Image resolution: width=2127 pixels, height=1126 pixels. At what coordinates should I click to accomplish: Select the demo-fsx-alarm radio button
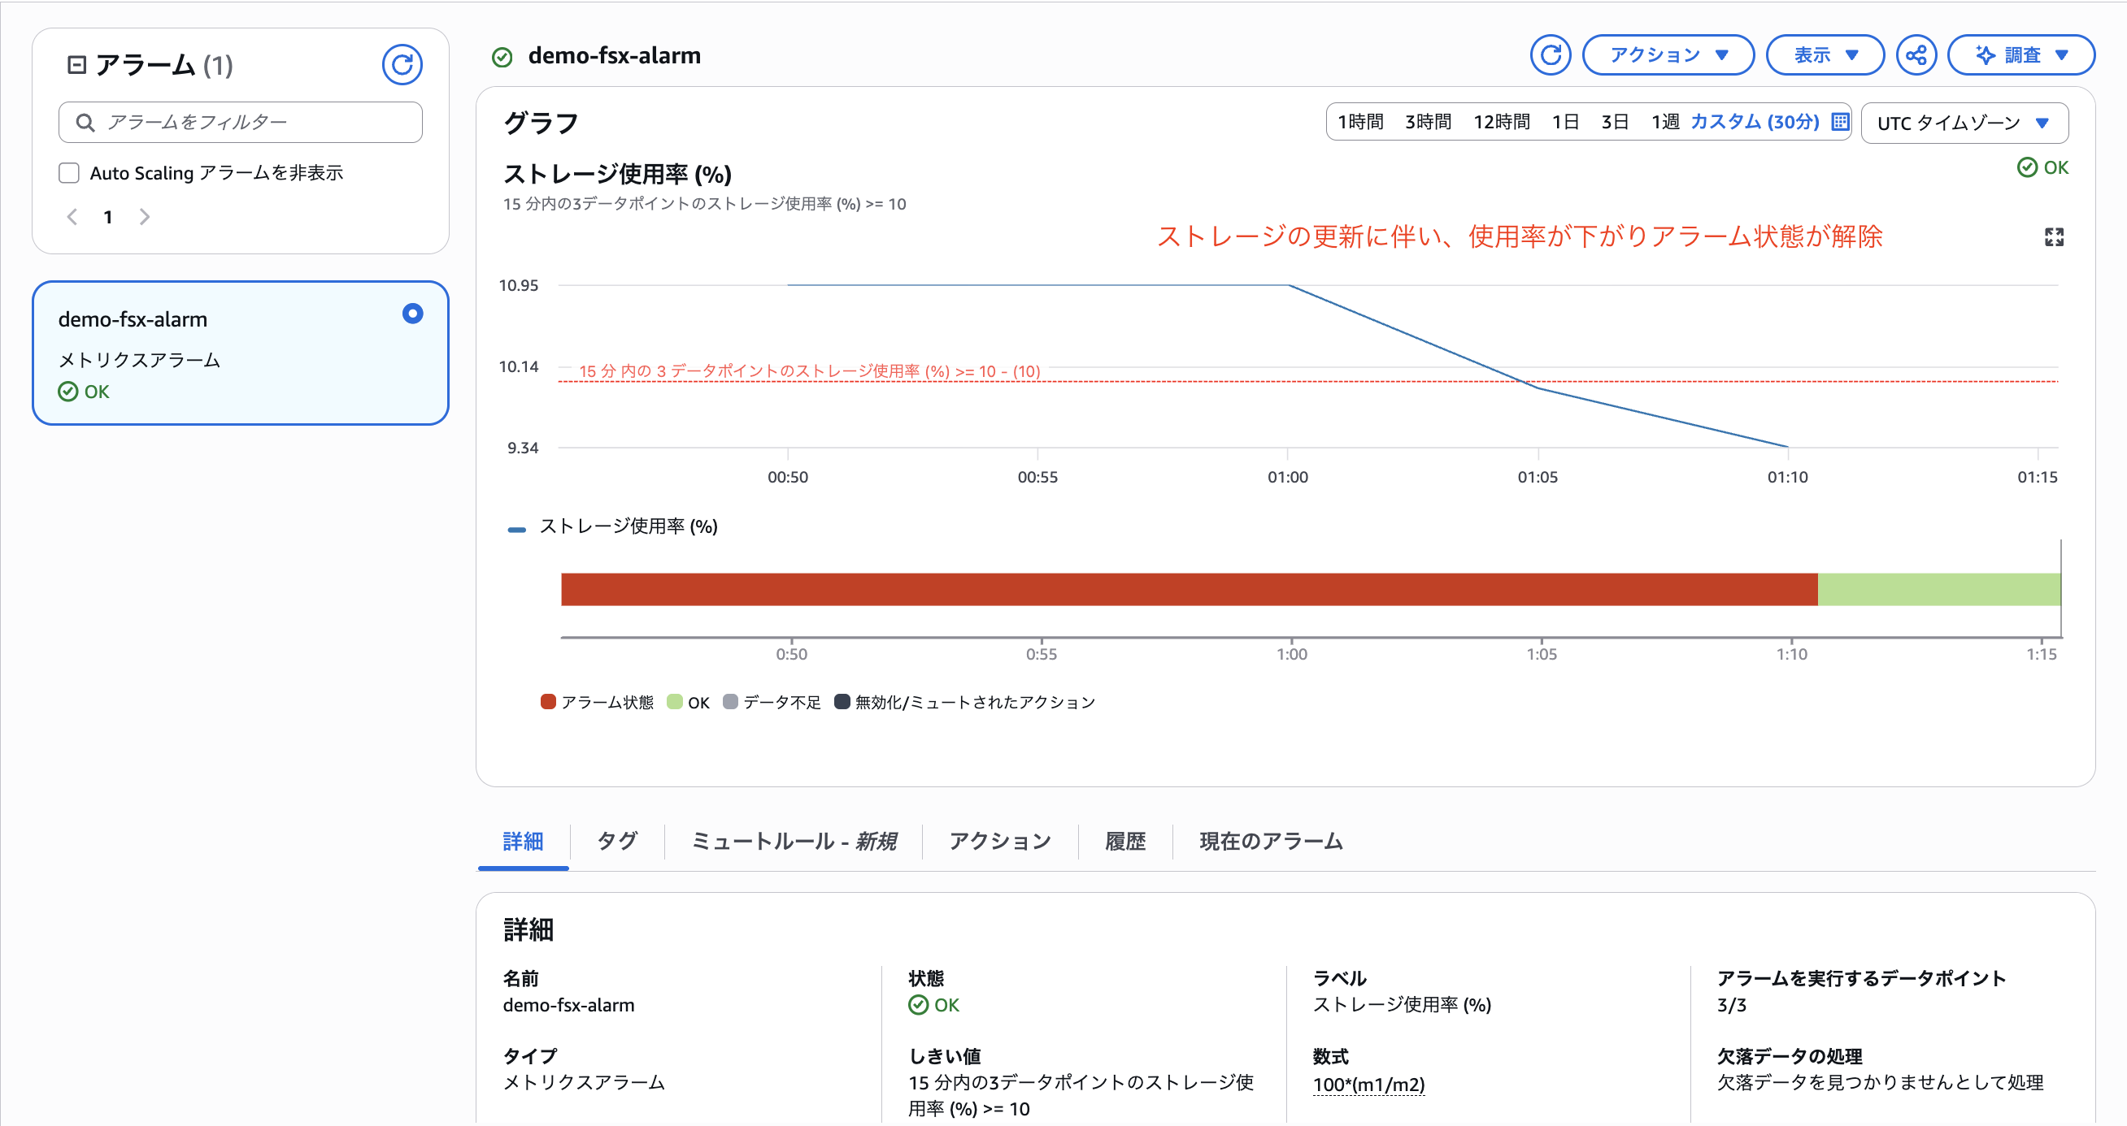click(x=412, y=314)
